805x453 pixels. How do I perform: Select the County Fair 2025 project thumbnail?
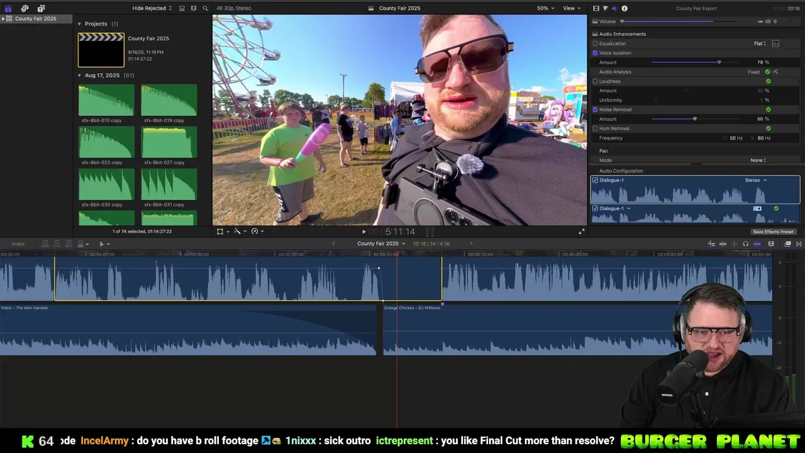101,50
